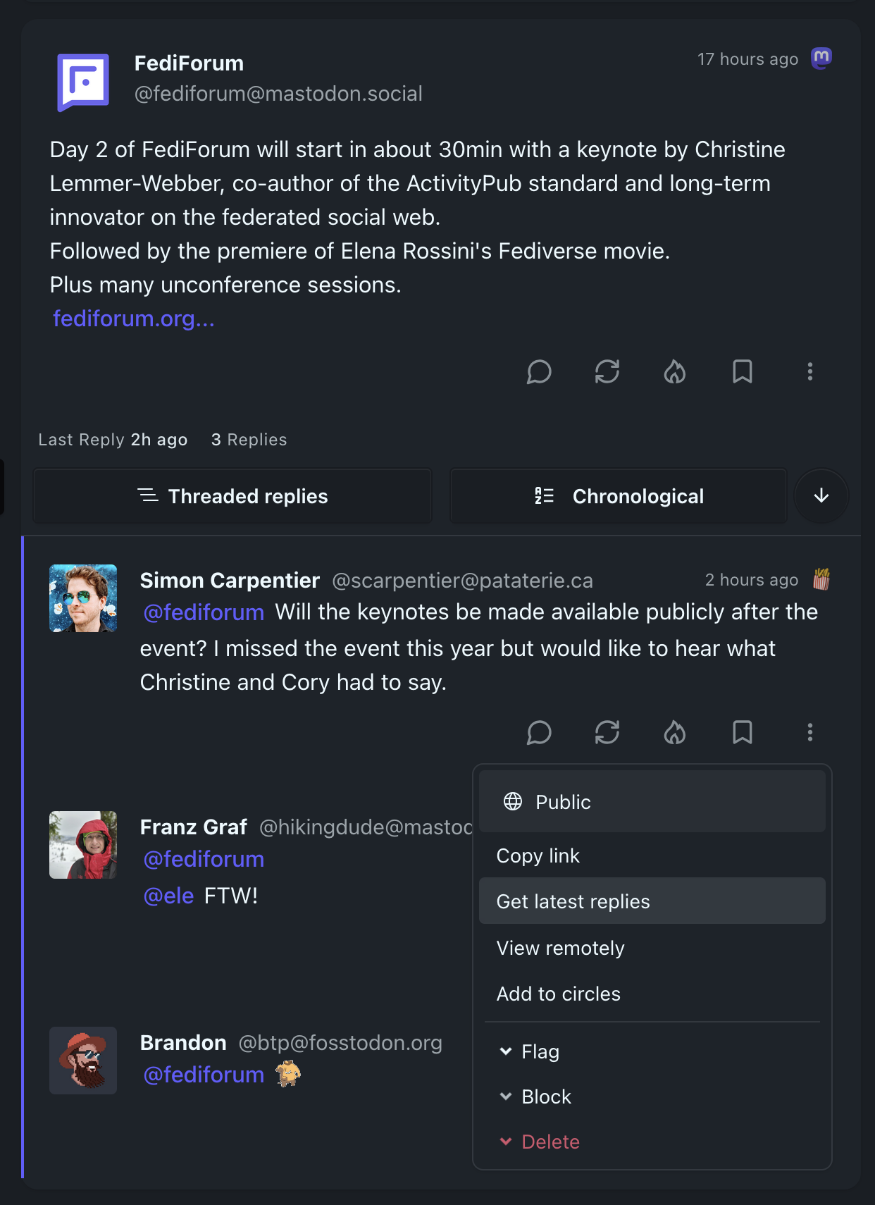875x1205 pixels.
Task: Open Franz Graf's profile avatar
Action: tap(83, 845)
